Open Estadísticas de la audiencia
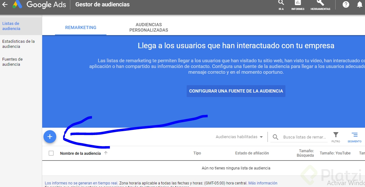This screenshot has width=365, height=187. [19, 44]
